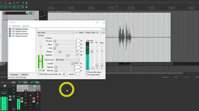Click the Param button
199x111 pixels.
81,32
